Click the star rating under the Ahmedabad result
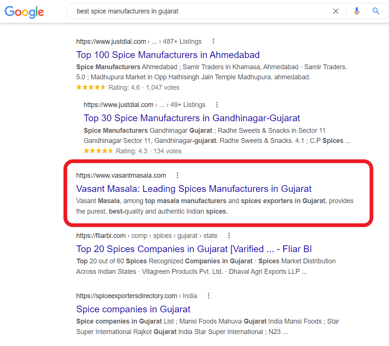The height and width of the screenshot is (346, 389). pos(91,87)
